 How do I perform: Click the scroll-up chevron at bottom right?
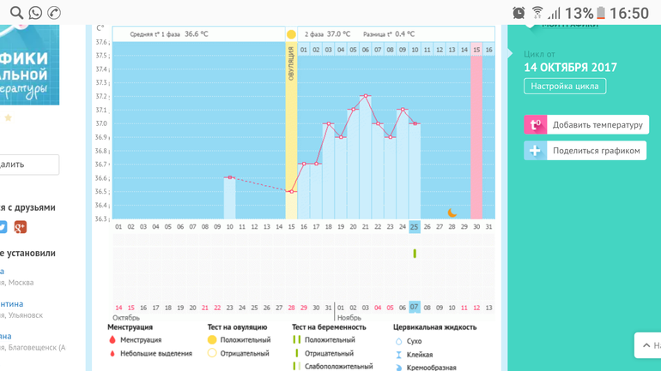[647, 345]
